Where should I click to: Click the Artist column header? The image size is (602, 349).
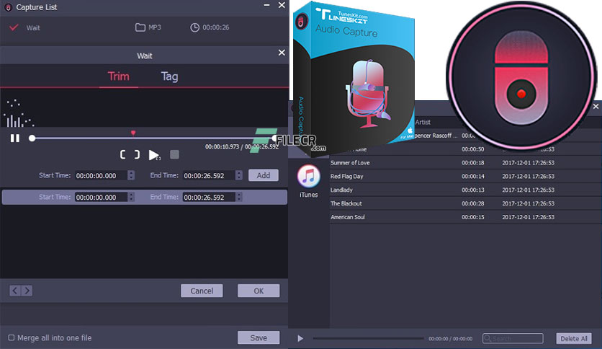pyautogui.click(x=423, y=122)
